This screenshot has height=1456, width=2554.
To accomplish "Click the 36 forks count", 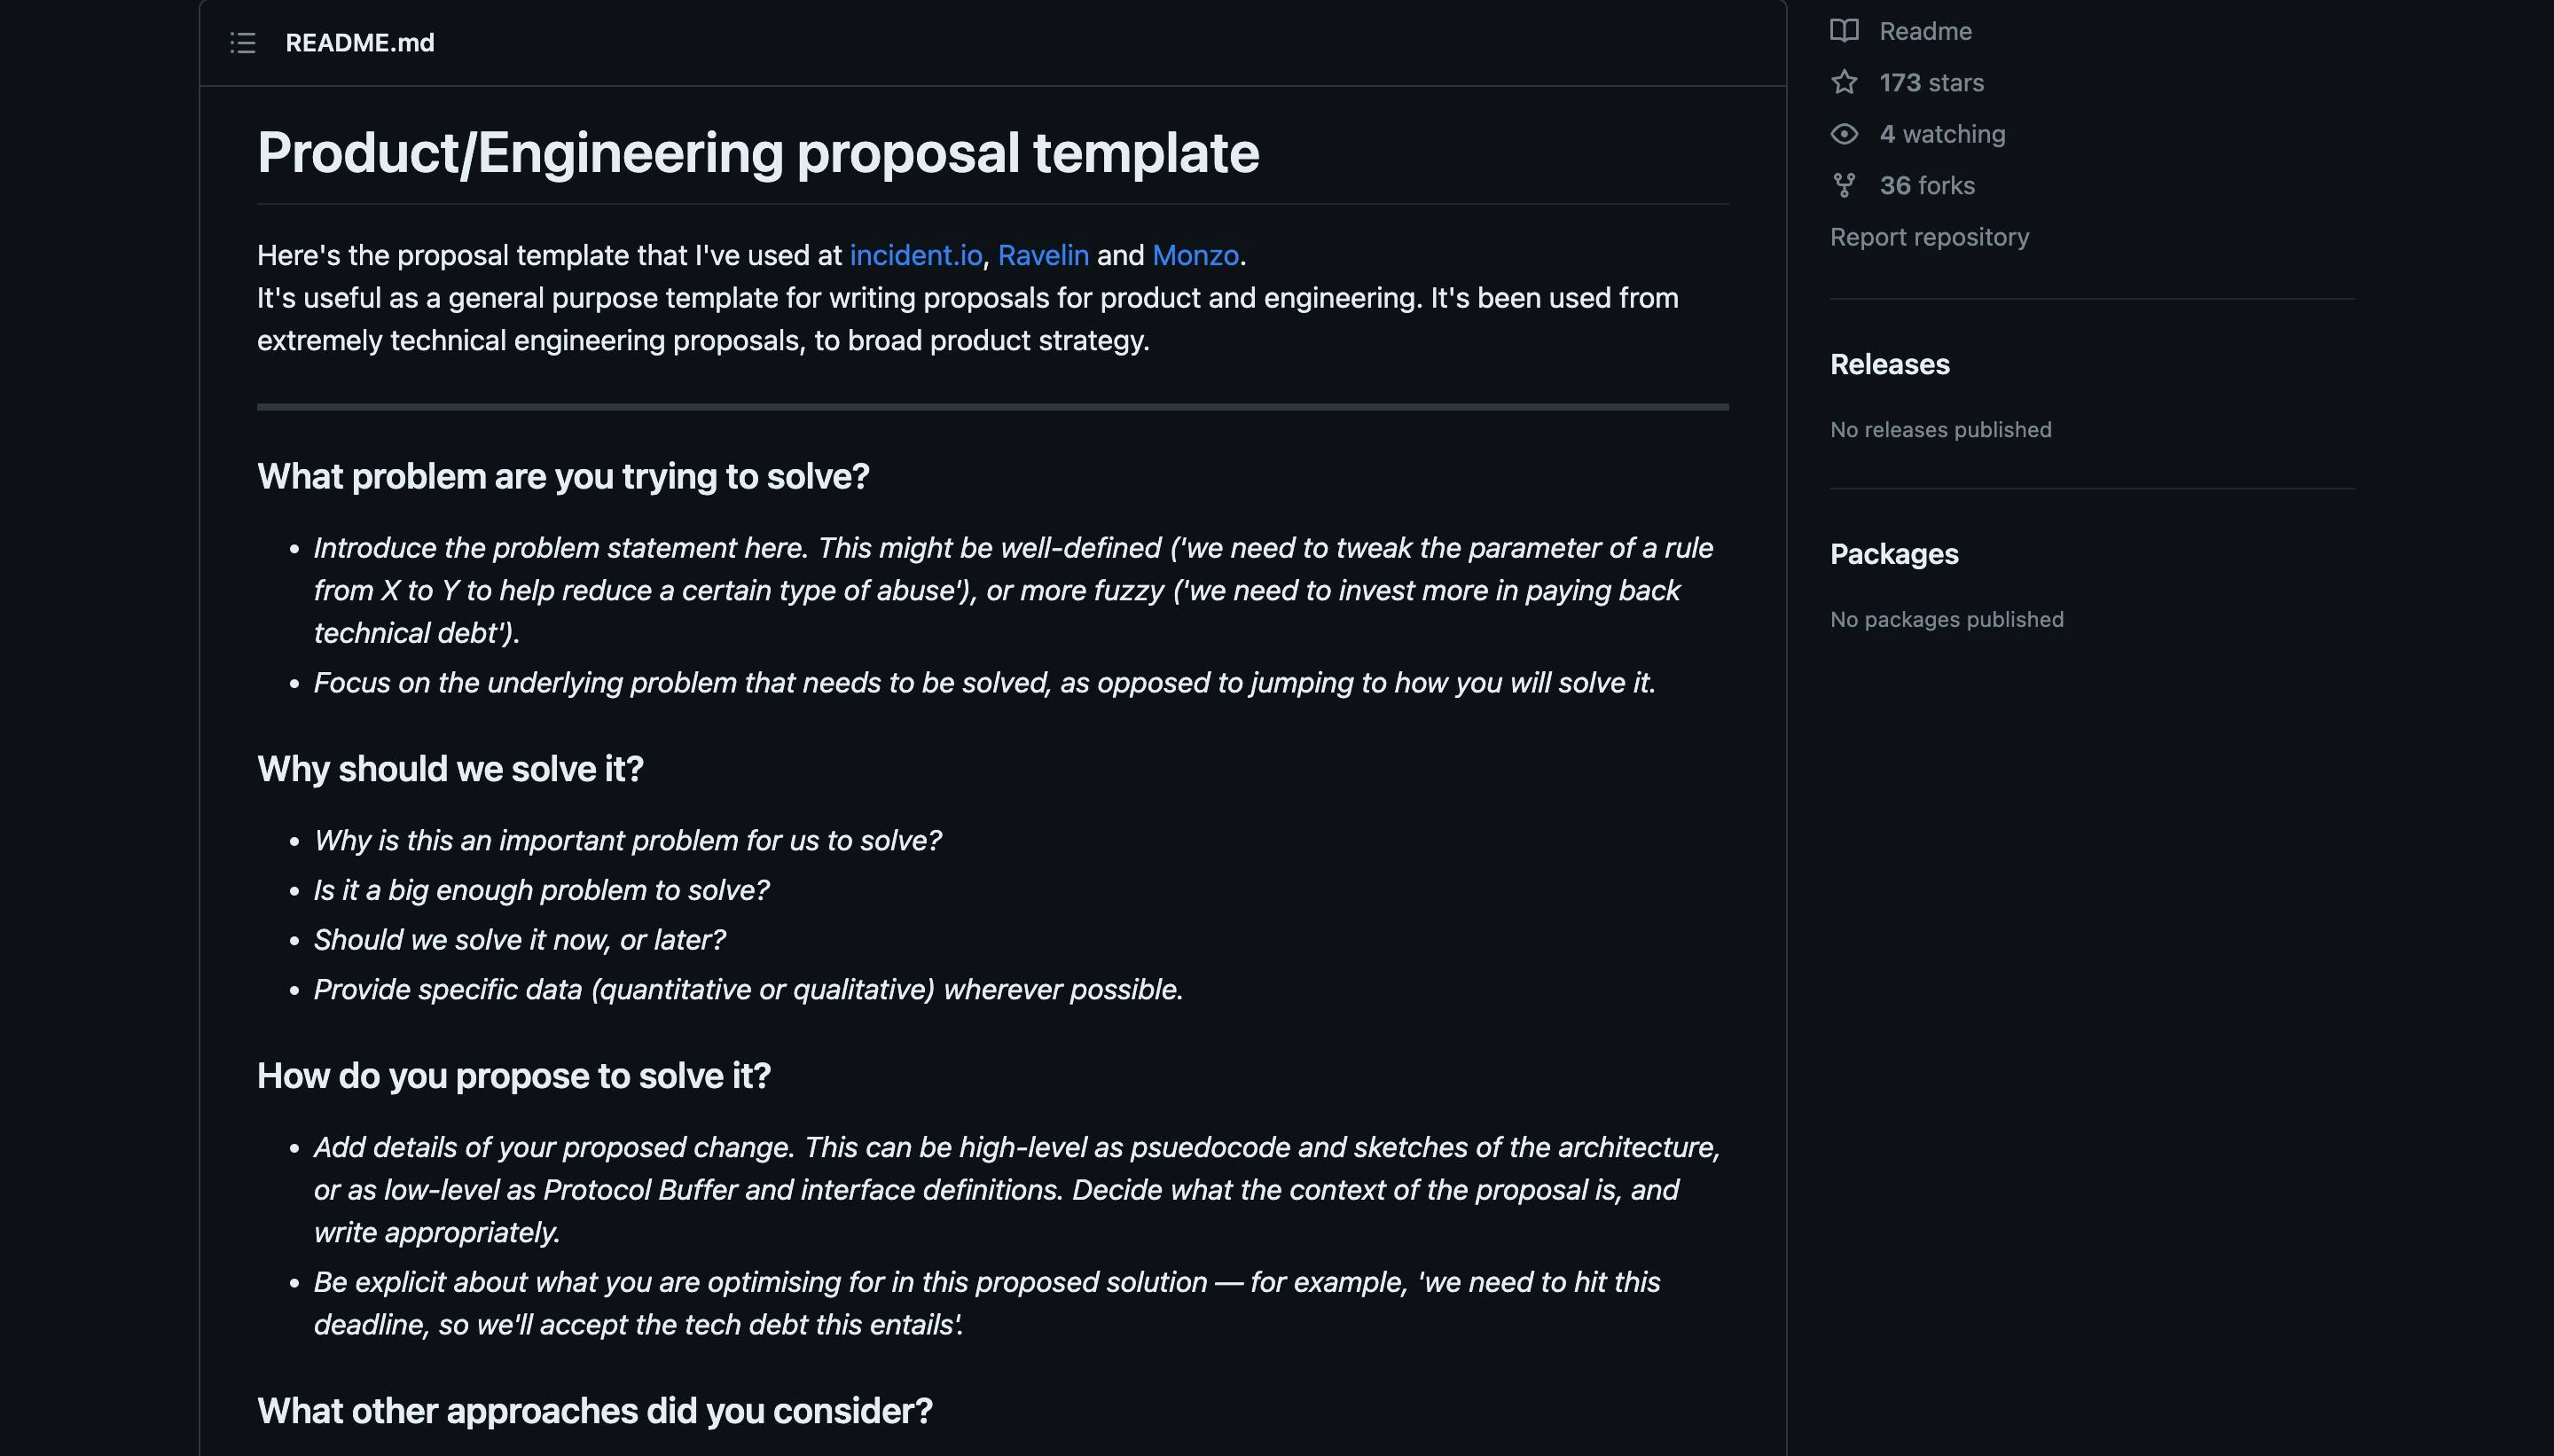I will (1926, 185).
